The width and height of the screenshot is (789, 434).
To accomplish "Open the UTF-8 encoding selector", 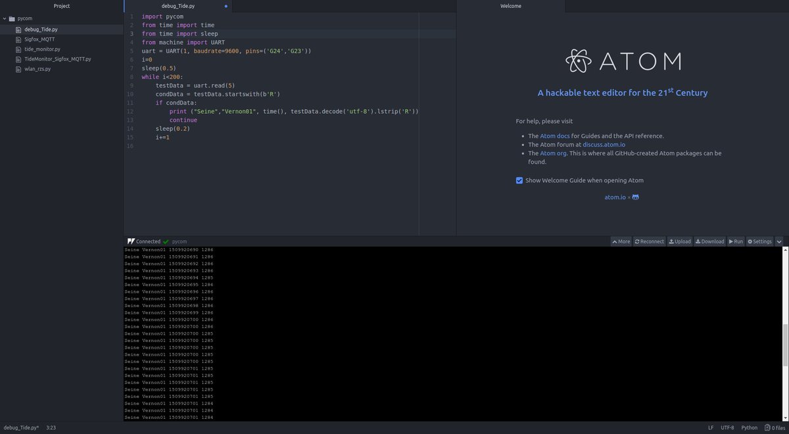I will click(727, 427).
